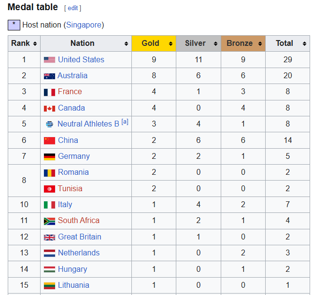The height and width of the screenshot is (295, 313).
Task: Click the Neutral Athletes B emblem icon
Action: (49, 124)
